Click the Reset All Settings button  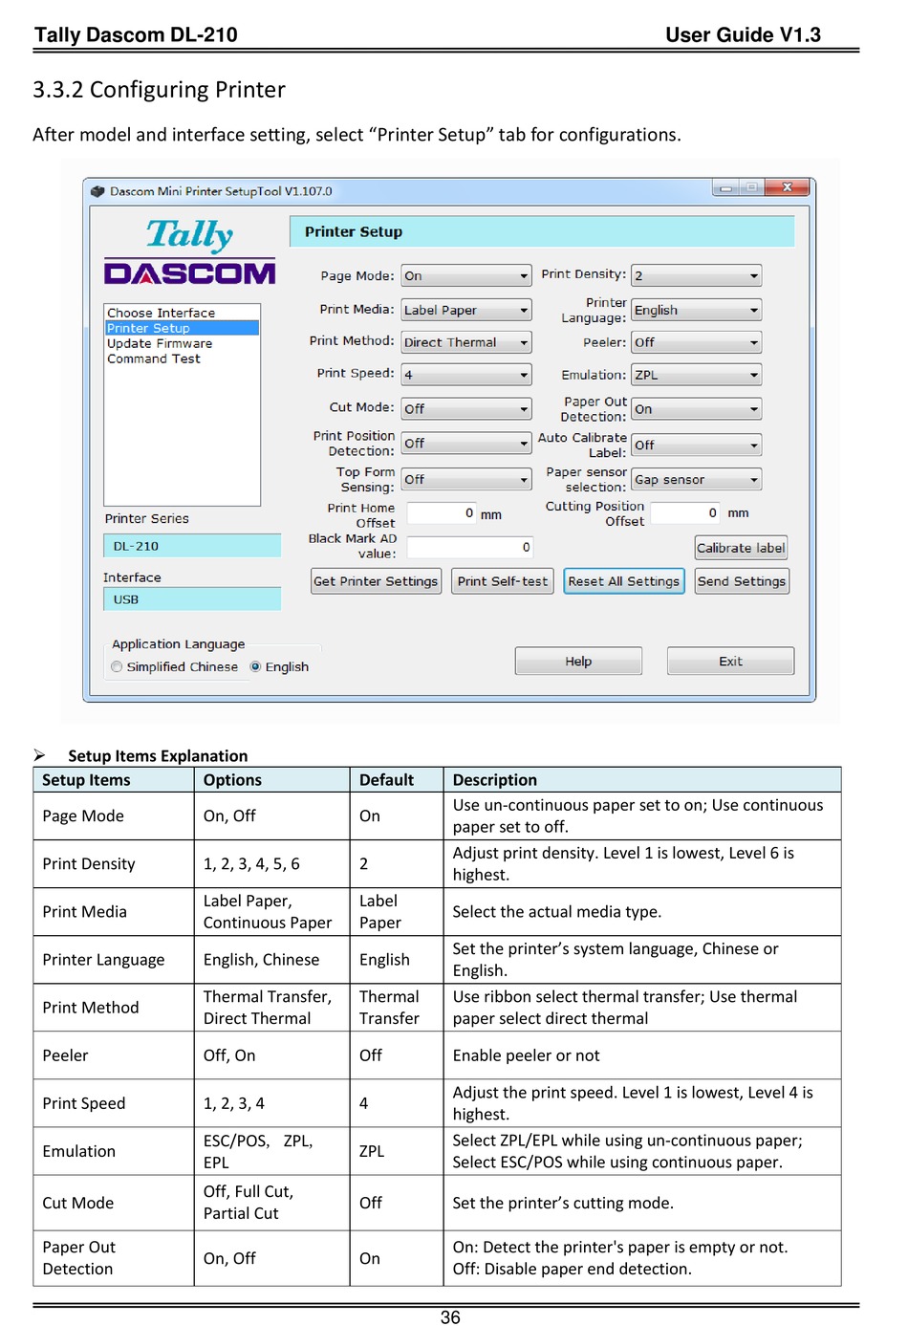[x=624, y=581]
